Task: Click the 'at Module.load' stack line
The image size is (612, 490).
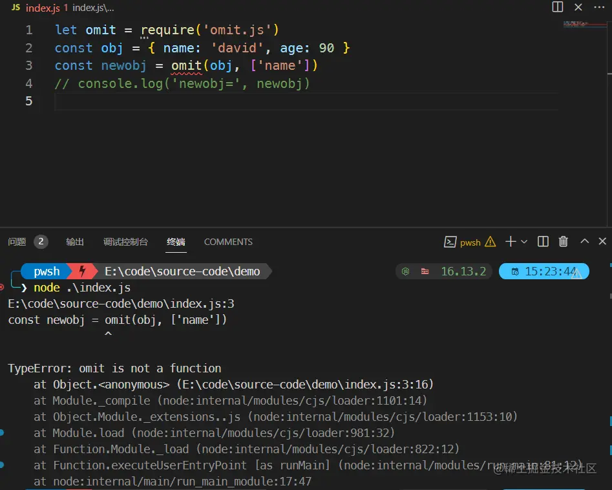Action: click(215, 433)
